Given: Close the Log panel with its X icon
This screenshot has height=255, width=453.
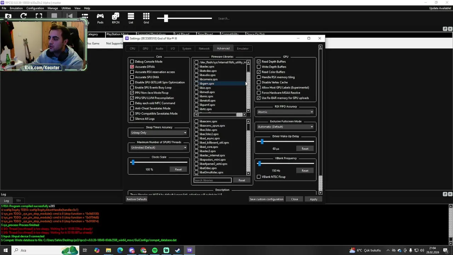Looking at the screenshot, I should (450, 194).
